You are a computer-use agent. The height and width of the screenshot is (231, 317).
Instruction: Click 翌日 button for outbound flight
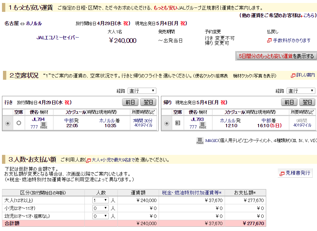point(148,102)
